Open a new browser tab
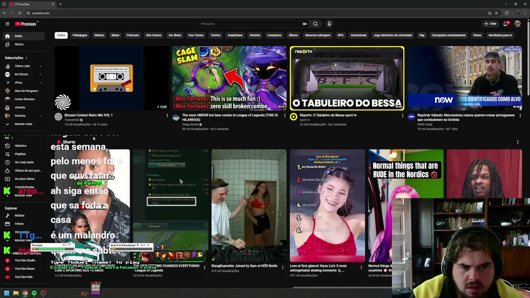Screen dimensions: 530x298 point(60,4)
